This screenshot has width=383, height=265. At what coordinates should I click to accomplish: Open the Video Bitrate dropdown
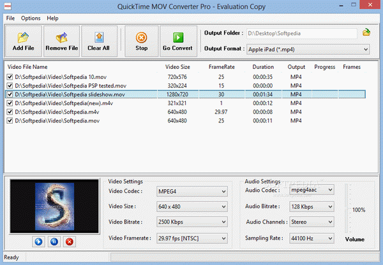[x=191, y=222]
